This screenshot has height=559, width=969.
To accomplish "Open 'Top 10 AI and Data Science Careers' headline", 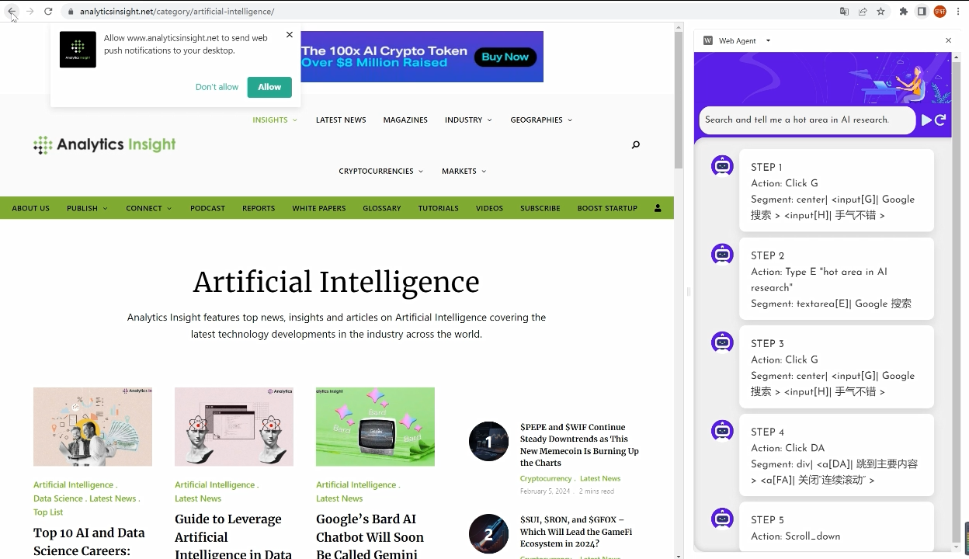I will [89, 542].
